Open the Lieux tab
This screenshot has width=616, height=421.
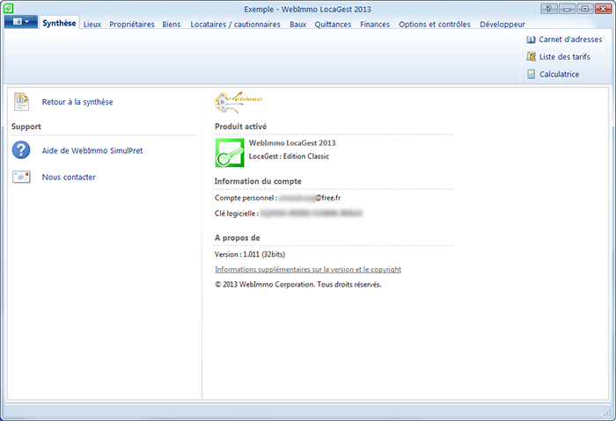[x=92, y=25]
